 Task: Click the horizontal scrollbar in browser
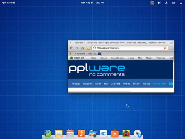pyautogui.click(x=99, y=92)
